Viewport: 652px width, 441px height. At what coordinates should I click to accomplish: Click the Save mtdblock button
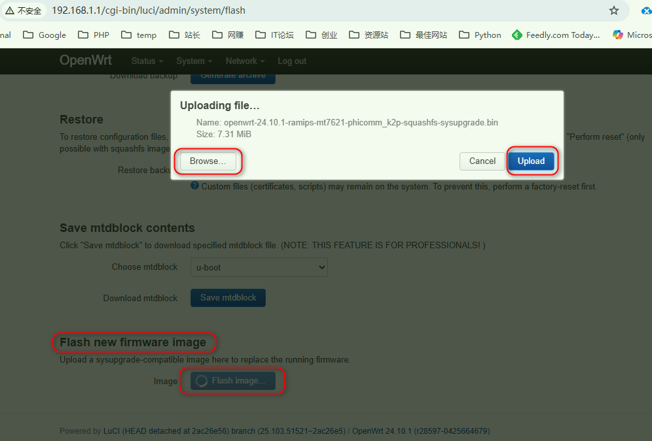pos(228,298)
